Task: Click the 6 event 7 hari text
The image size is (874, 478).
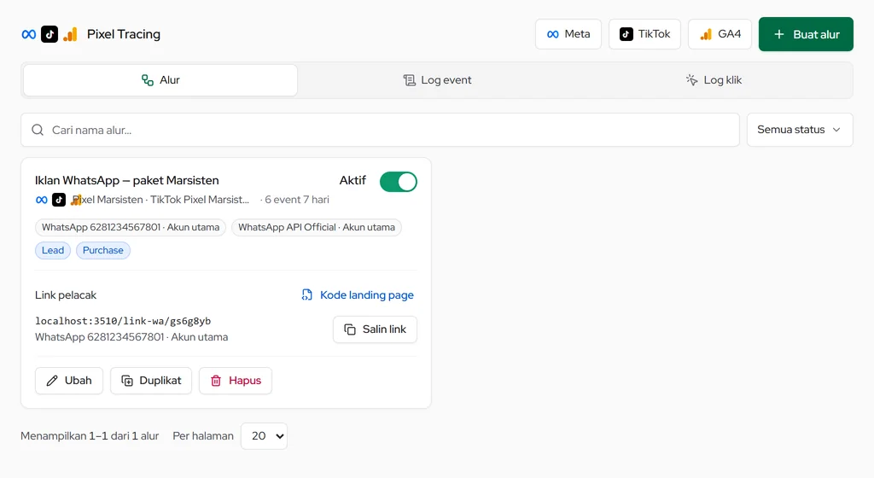Action: (297, 200)
